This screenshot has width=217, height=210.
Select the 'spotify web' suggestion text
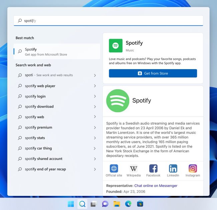(x=34, y=117)
